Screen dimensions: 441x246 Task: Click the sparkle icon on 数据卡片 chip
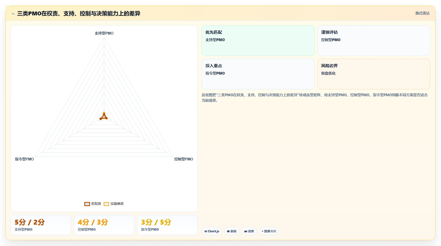point(263,231)
